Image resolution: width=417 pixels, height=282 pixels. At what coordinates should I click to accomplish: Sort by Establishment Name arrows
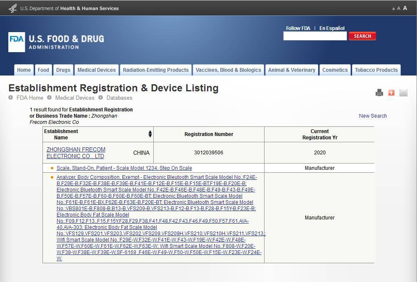click(150, 134)
